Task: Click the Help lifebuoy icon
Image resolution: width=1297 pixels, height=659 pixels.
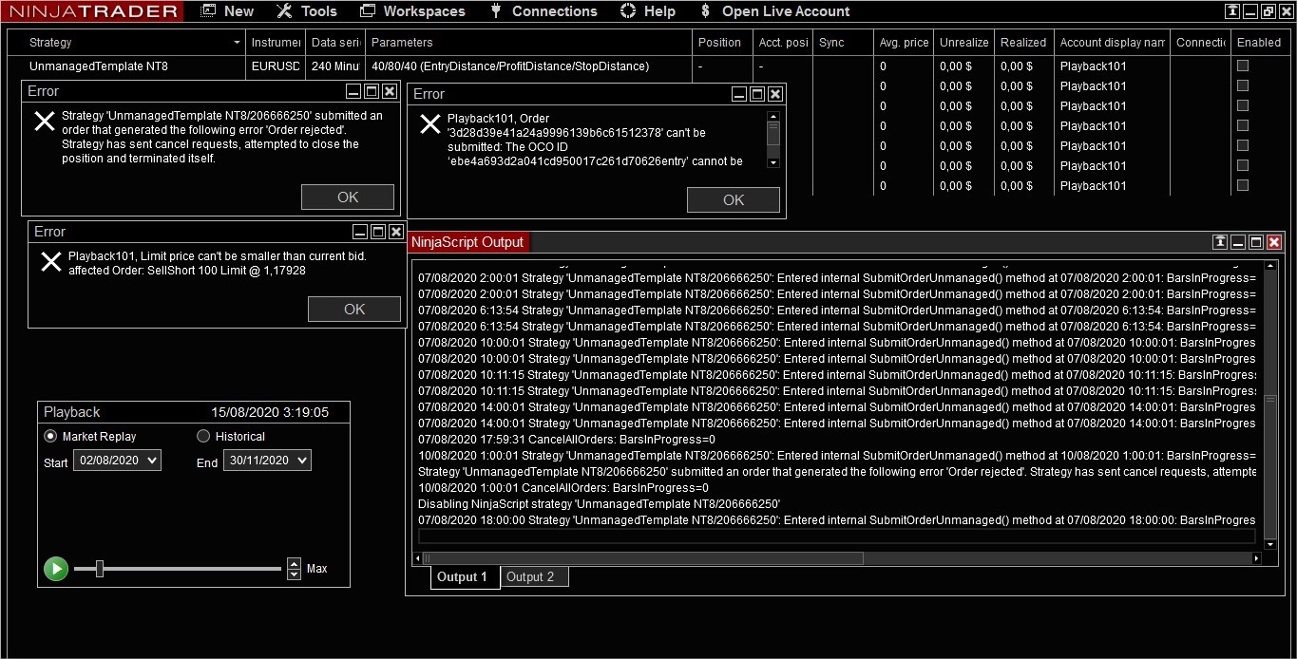Action: click(x=628, y=11)
